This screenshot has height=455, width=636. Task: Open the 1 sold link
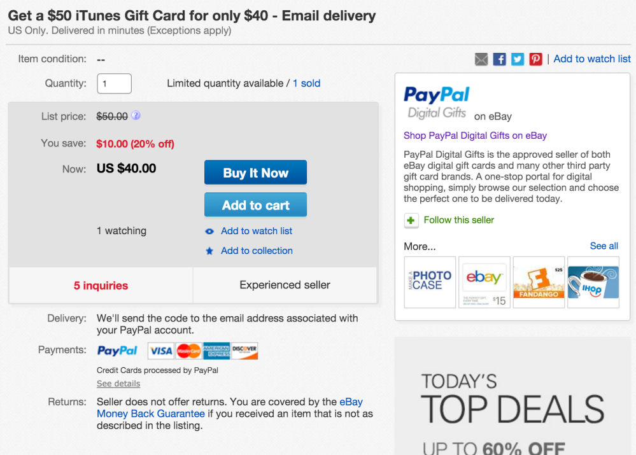(307, 83)
